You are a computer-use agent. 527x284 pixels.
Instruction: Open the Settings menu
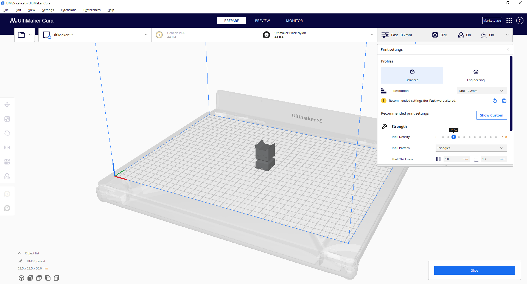click(x=48, y=10)
